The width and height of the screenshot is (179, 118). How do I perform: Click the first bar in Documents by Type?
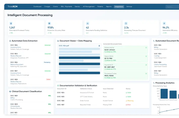(x=164, y=94)
